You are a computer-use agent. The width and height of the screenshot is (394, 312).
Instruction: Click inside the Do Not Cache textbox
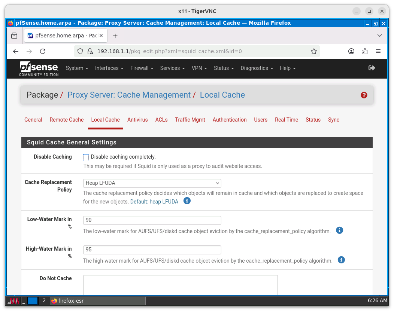180,284
